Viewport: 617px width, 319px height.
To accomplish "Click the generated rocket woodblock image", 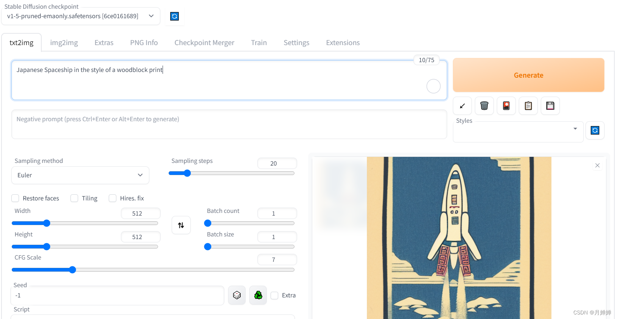I will (x=459, y=238).
